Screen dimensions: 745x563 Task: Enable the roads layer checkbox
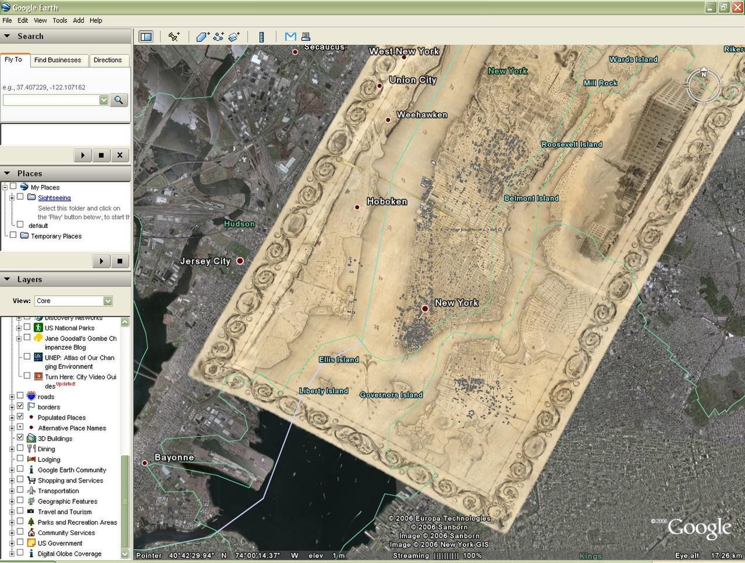point(20,395)
